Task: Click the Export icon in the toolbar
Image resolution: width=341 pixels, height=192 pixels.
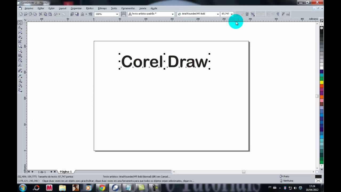Action: pos(77,14)
